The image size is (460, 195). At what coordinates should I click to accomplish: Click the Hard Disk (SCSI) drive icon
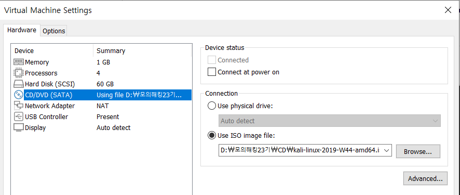pyautogui.click(x=19, y=84)
